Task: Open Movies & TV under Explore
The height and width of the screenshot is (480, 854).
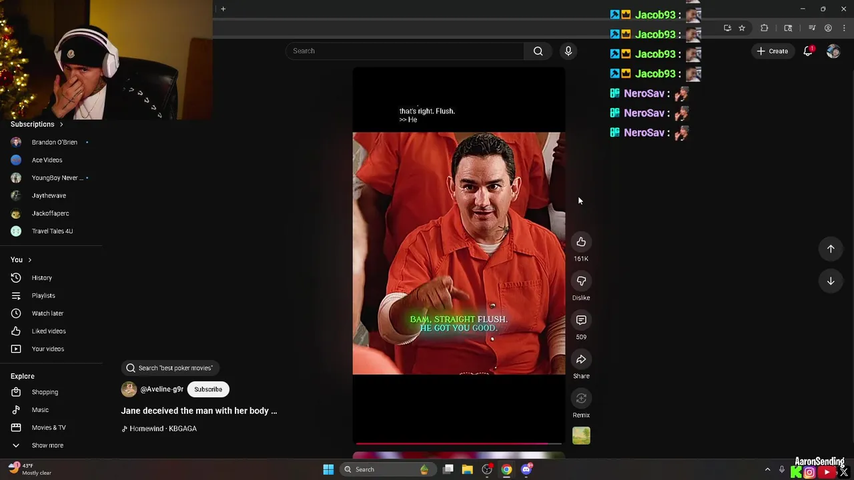Action: click(50, 427)
